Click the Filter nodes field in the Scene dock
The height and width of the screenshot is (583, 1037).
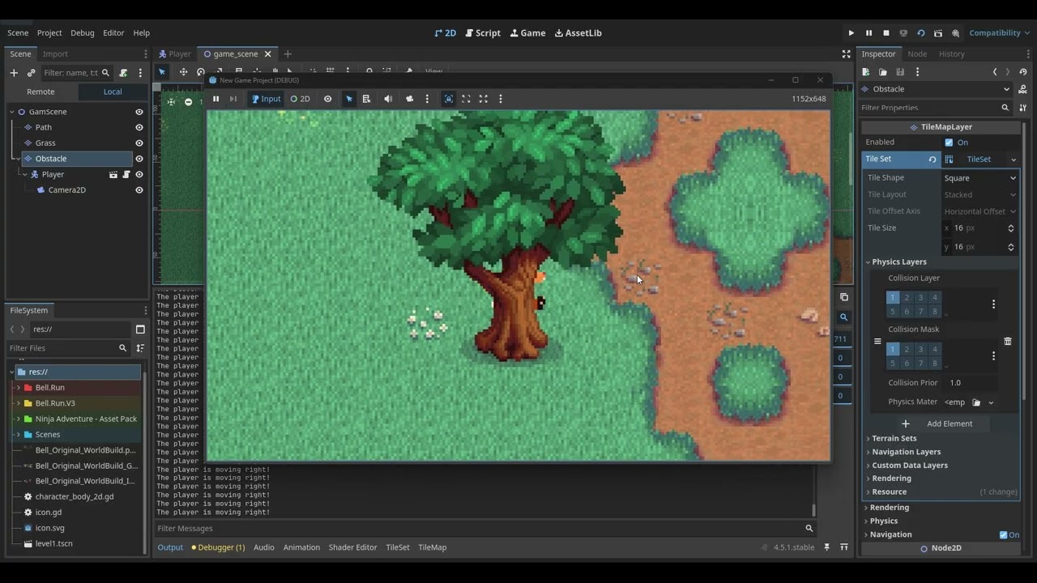tap(77, 73)
